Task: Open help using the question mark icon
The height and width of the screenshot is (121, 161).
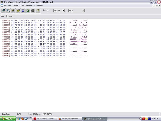Action: click(x=38, y=10)
